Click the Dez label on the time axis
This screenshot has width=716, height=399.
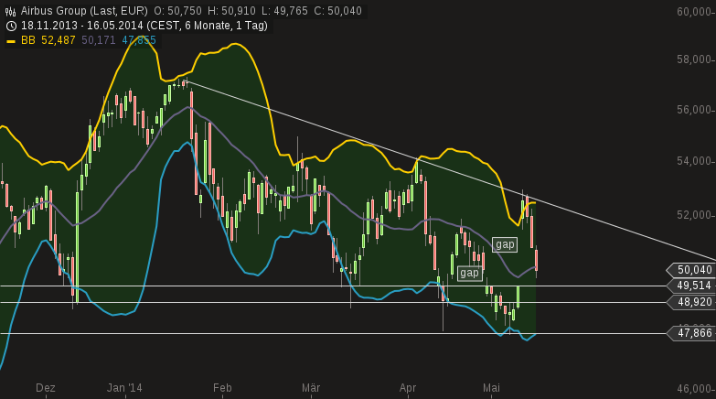click(x=46, y=388)
